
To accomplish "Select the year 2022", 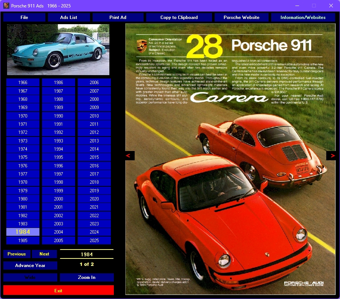I will (x=94, y=216).
